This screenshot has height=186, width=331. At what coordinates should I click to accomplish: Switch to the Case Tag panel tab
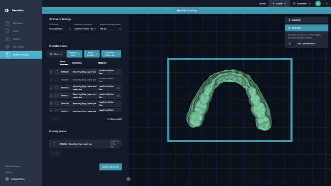[307, 28]
